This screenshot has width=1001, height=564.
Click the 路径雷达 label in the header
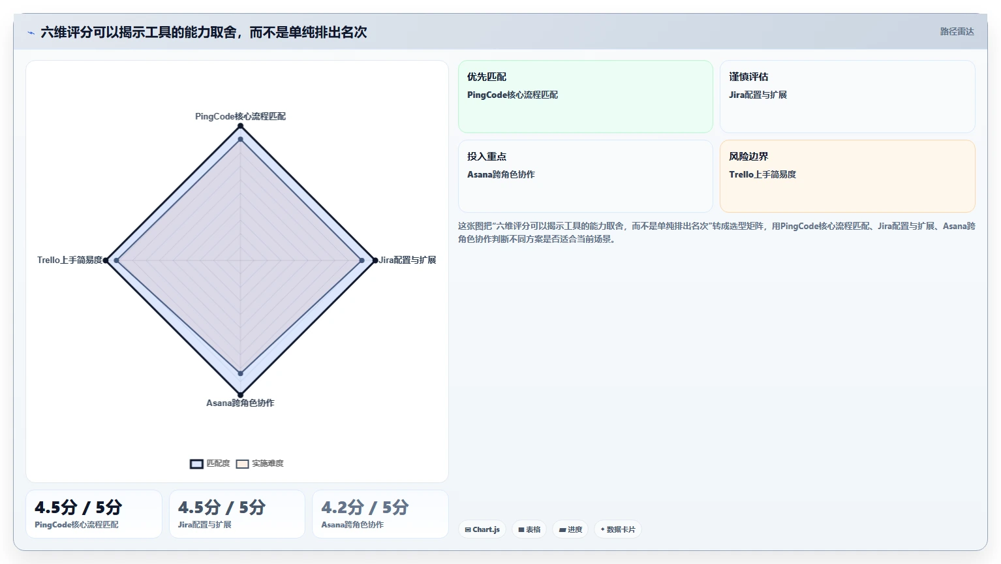click(957, 31)
